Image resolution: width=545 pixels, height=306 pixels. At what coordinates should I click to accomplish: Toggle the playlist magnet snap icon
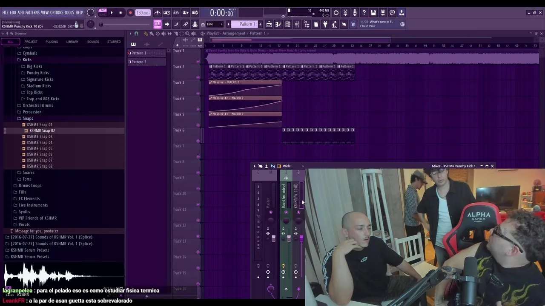pos(136,33)
